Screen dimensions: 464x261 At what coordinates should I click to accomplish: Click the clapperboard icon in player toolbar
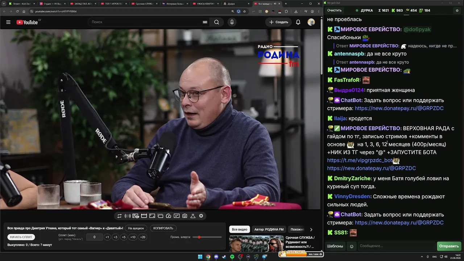(x=144, y=216)
